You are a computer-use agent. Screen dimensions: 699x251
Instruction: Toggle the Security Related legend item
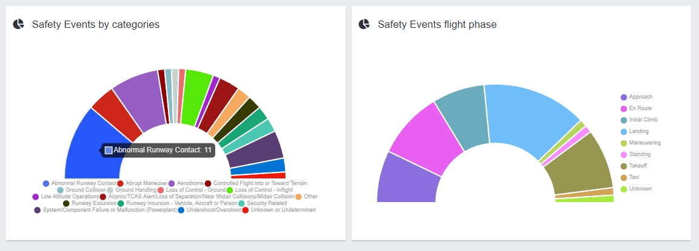click(x=267, y=203)
